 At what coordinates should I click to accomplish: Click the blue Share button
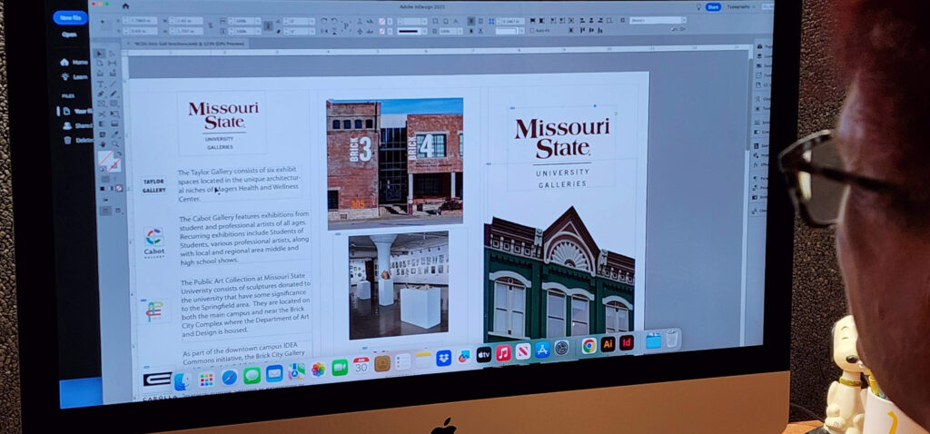[x=713, y=6]
